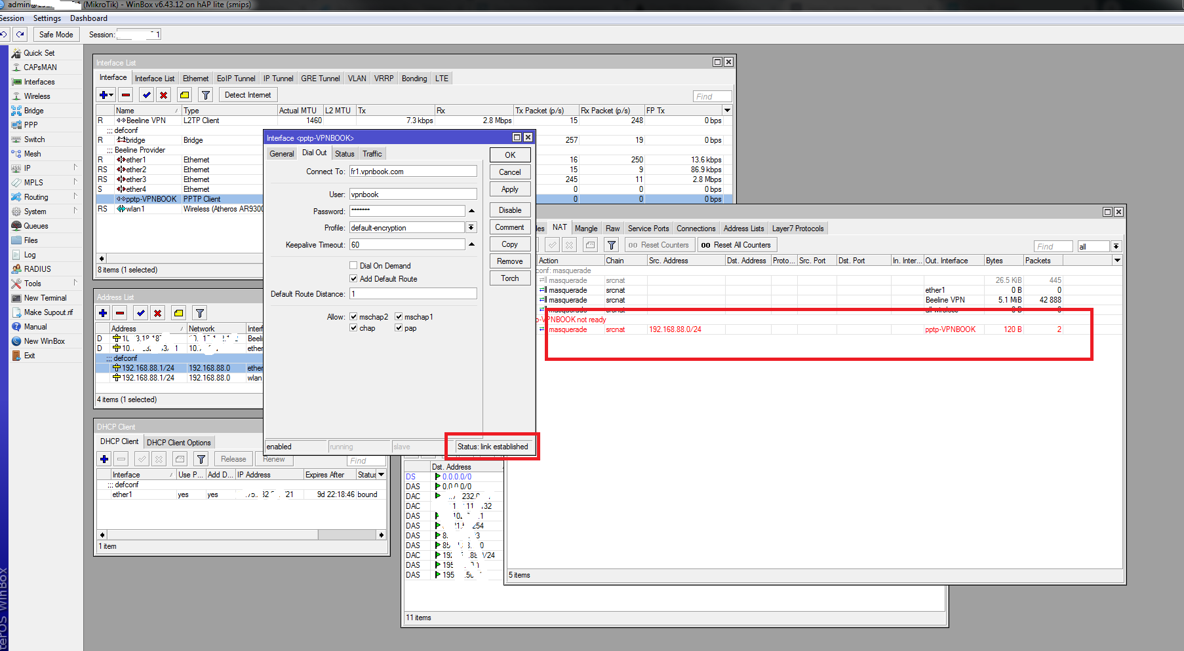The image size is (1184, 651).
Task: Open New Terminal from sidebar
Action: point(45,298)
